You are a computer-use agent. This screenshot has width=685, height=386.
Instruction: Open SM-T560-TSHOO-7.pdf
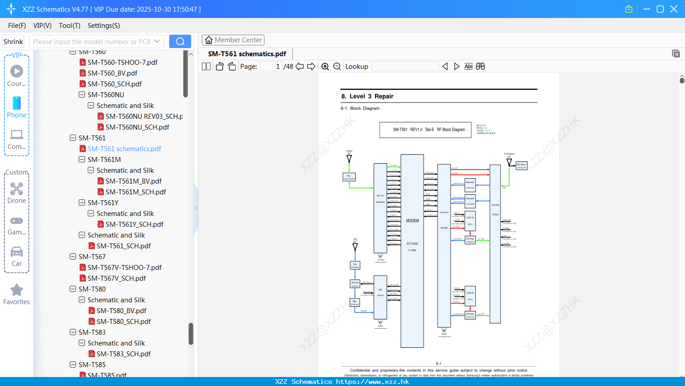click(x=122, y=62)
